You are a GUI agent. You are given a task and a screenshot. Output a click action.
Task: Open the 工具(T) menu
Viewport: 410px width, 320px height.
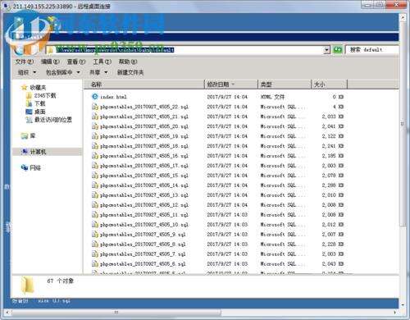(102, 62)
